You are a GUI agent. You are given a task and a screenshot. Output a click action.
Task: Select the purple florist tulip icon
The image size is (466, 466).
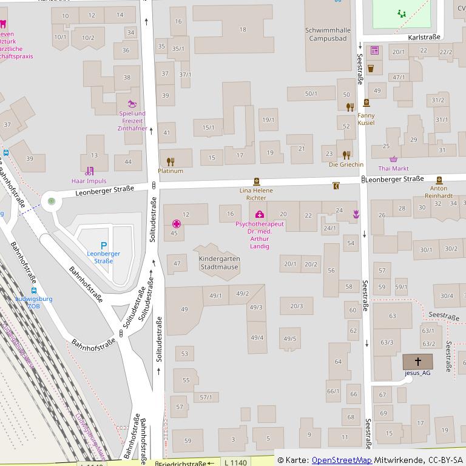click(356, 214)
